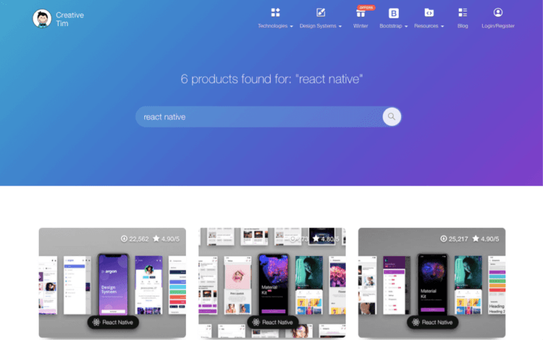Open the Winter offers menu item
The image size is (543, 340).
361,26
